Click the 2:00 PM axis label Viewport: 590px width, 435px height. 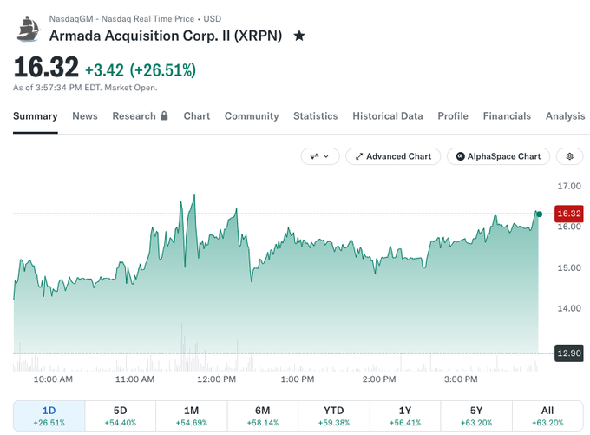point(379,379)
